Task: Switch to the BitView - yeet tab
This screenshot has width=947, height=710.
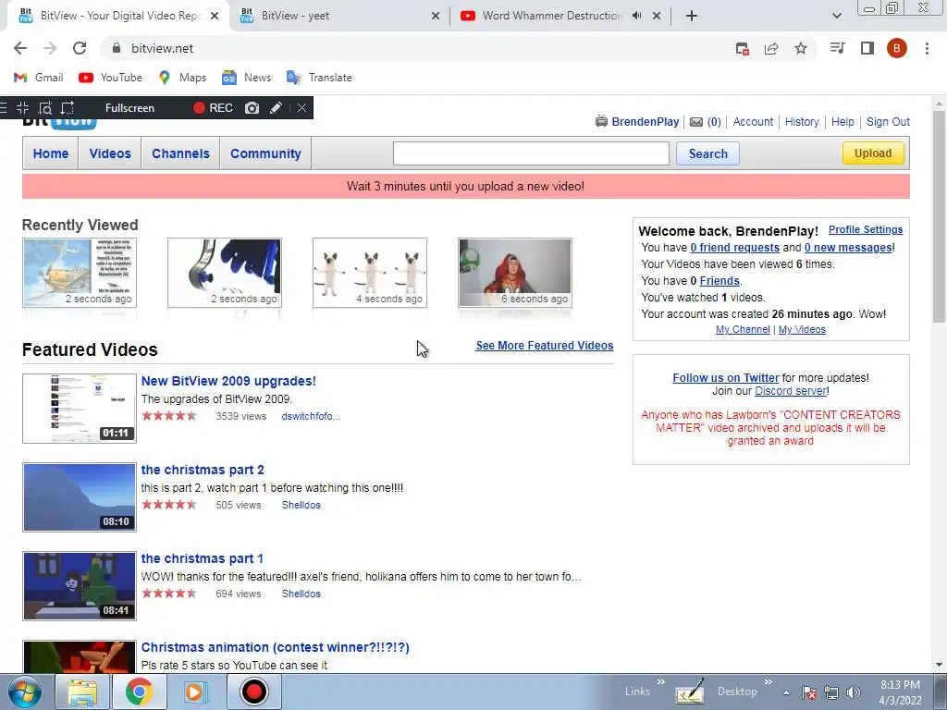Action: tap(339, 16)
